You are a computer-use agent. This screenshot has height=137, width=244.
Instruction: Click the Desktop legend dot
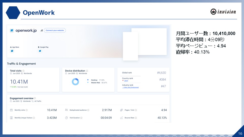(88, 80)
